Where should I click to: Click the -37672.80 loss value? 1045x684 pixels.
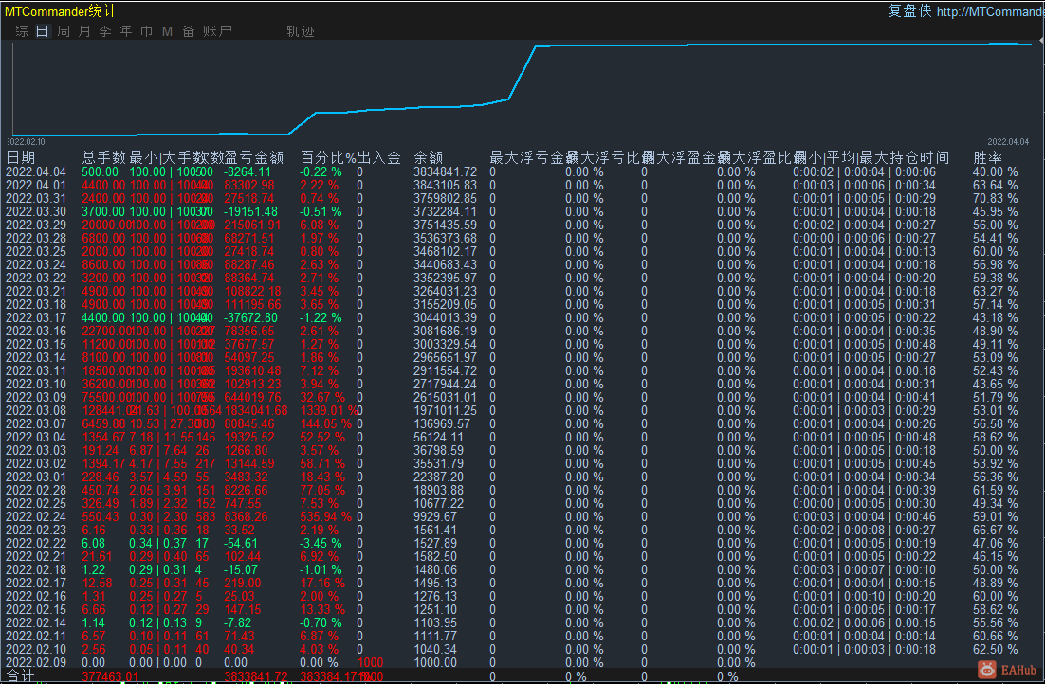tap(250, 317)
